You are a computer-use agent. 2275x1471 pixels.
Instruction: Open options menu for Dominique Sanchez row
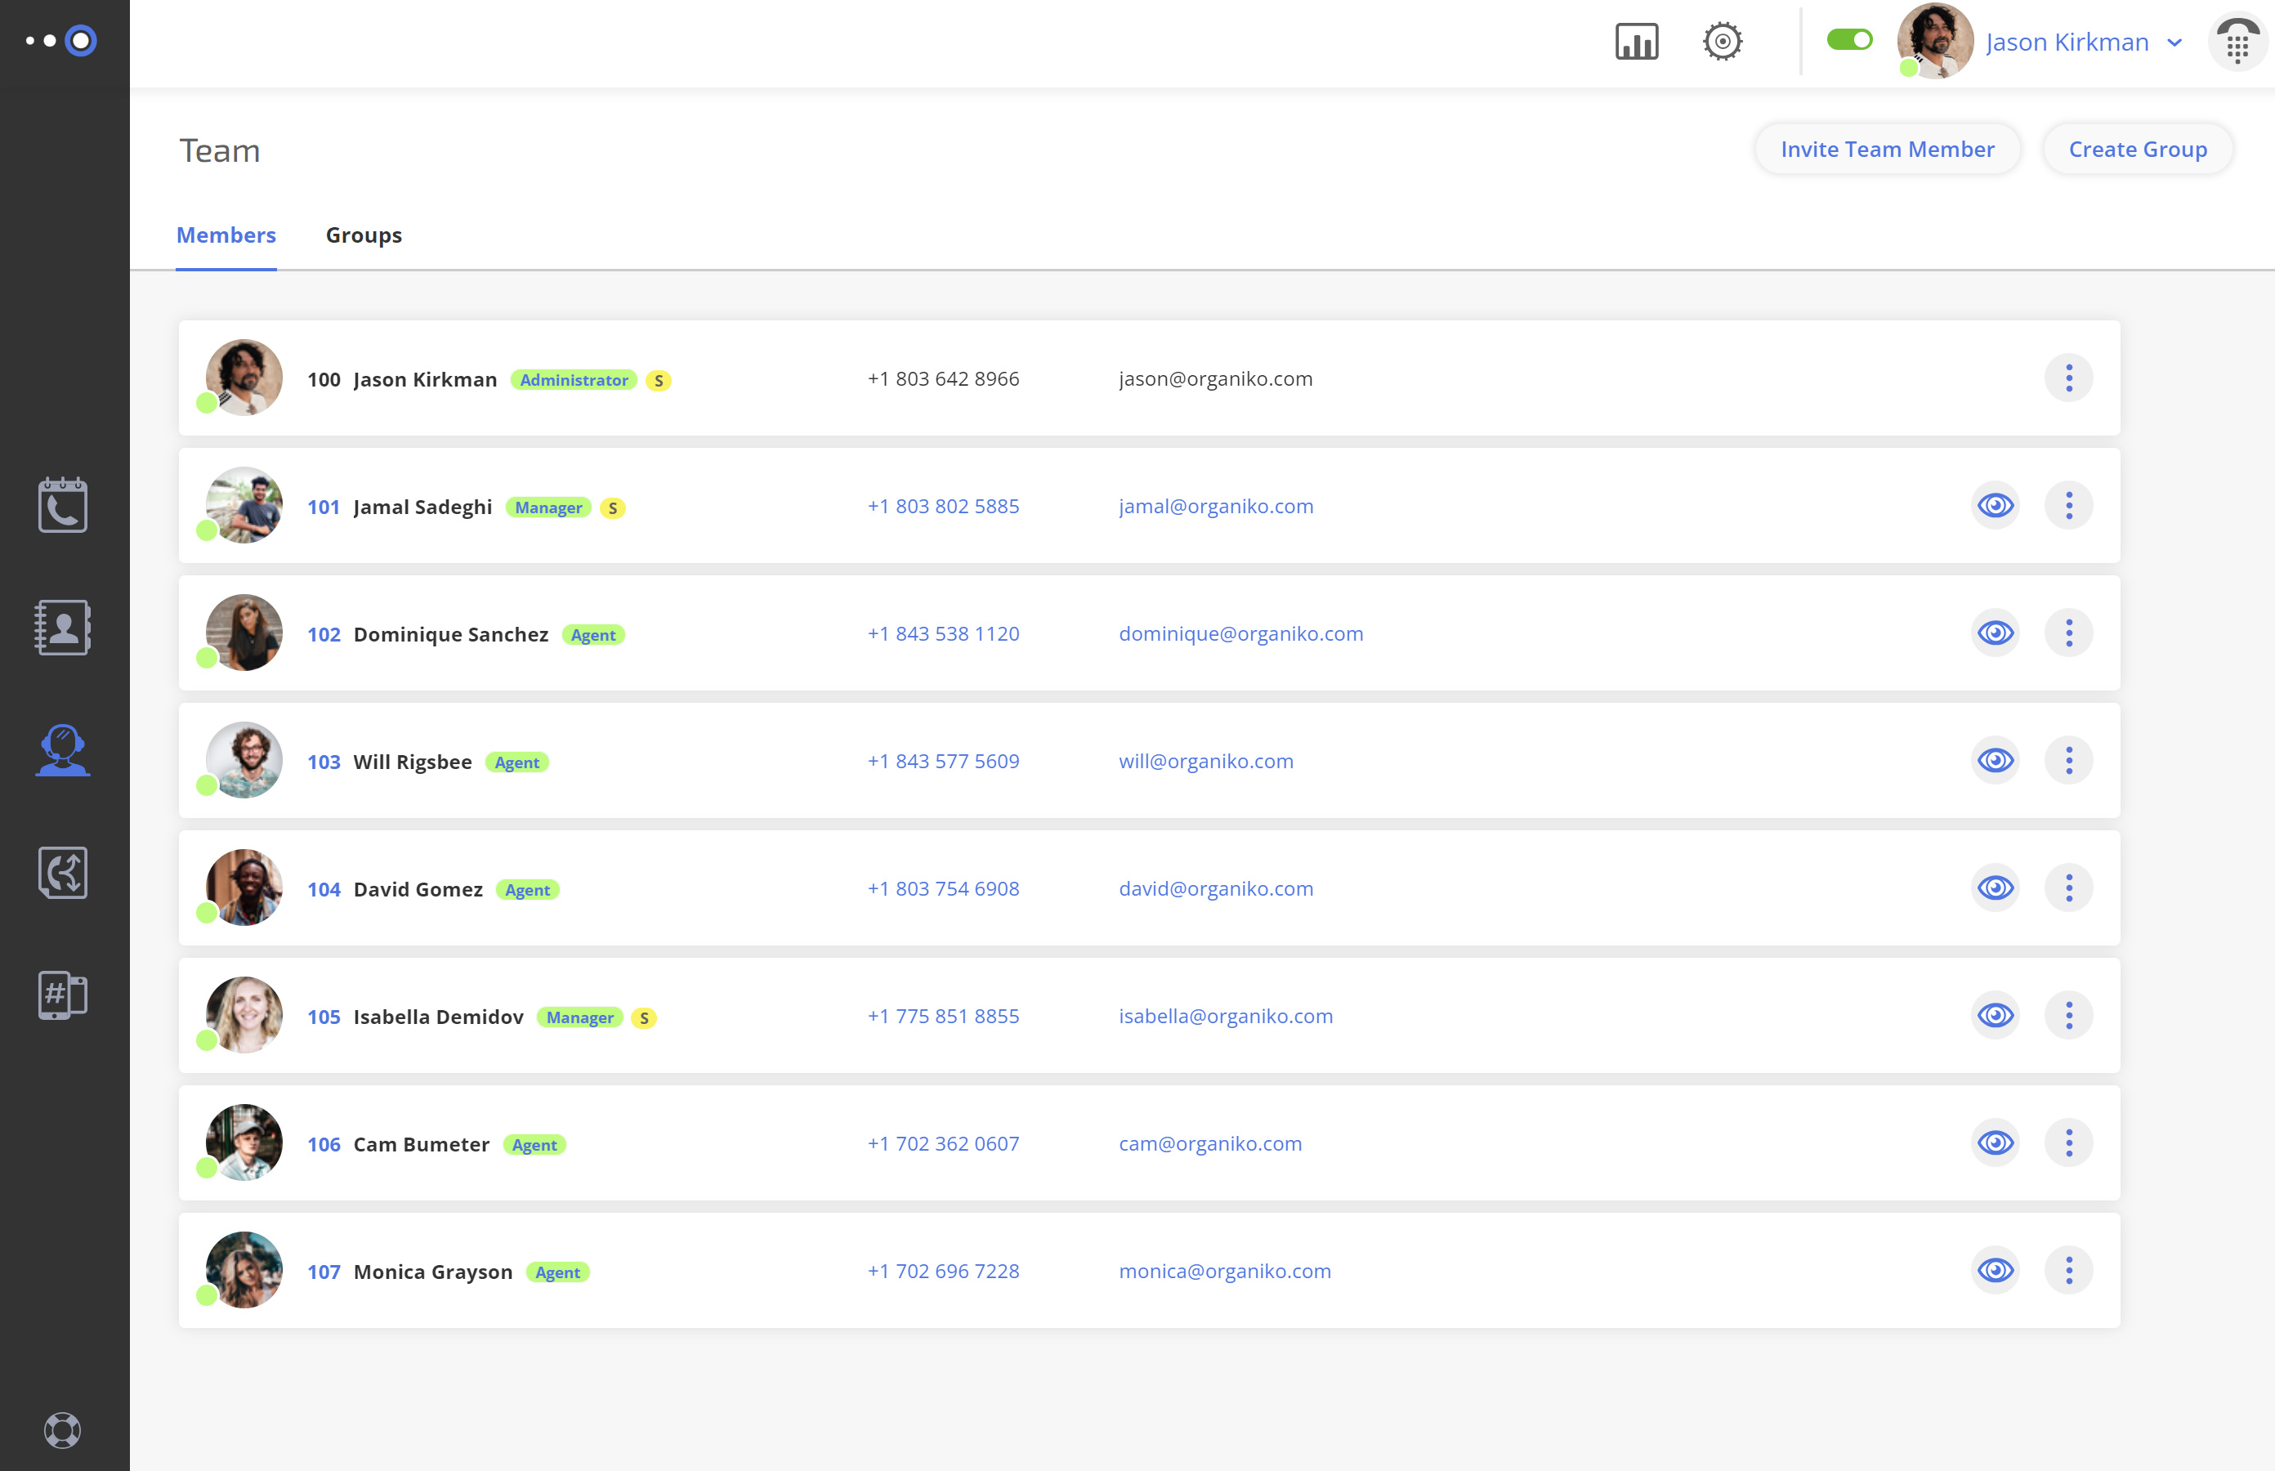click(x=2069, y=633)
